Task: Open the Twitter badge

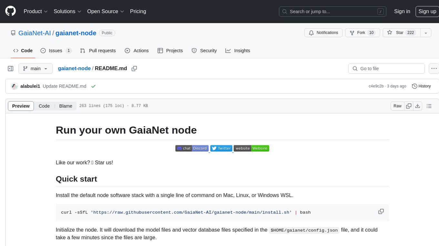Action: point(221,148)
